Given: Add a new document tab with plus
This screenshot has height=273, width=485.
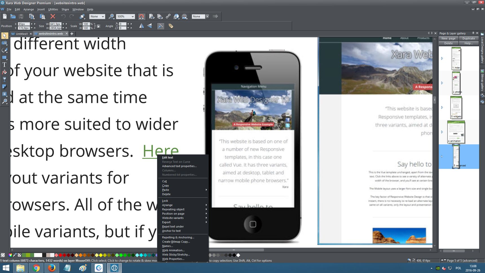Looking at the screenshot, I should [72, 34].
